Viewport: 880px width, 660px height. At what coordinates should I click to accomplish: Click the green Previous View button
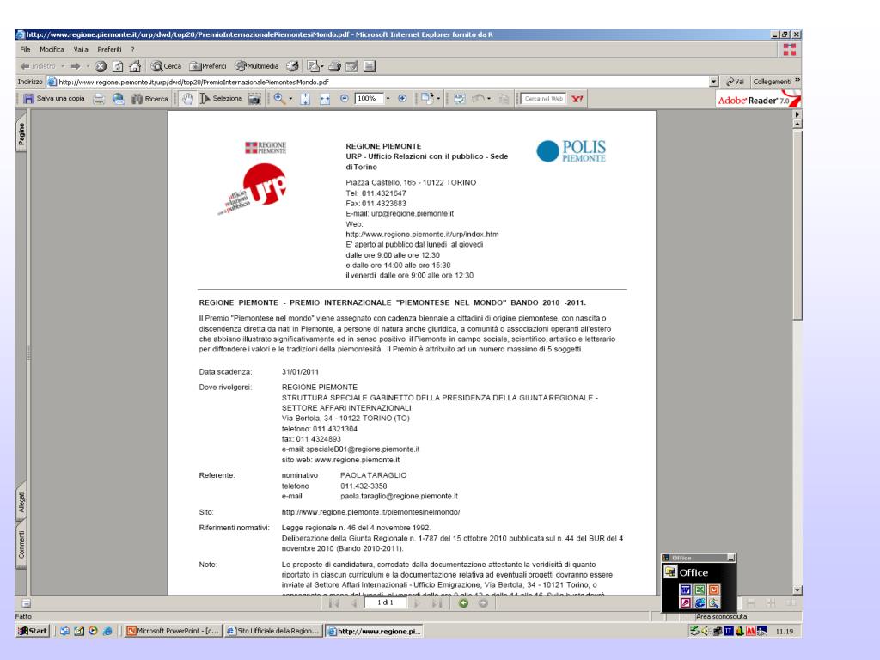click(x=463, y=603)
